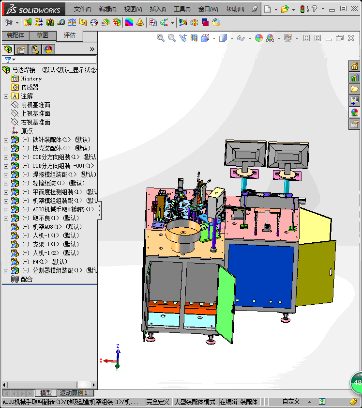This screenshot has width=362, height=408.
Task: Click the traffic light Rebuild icon
Action: click(302, 9)
